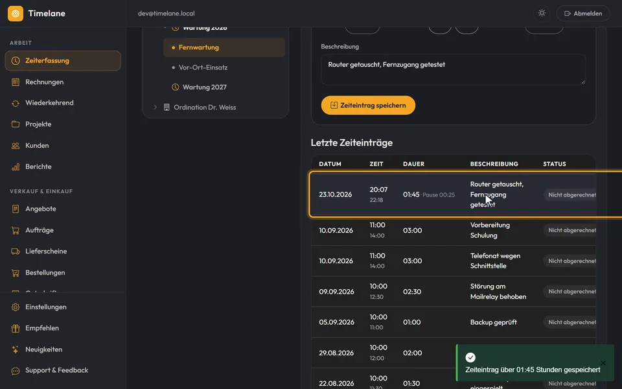The image size is (622, 389).
Task: Click the Support & Feedback chat icon
Action: coord(16,371)
